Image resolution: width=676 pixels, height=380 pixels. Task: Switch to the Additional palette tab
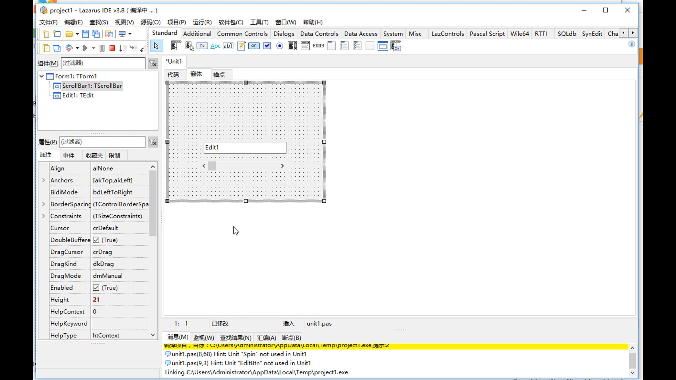point(197,34)
